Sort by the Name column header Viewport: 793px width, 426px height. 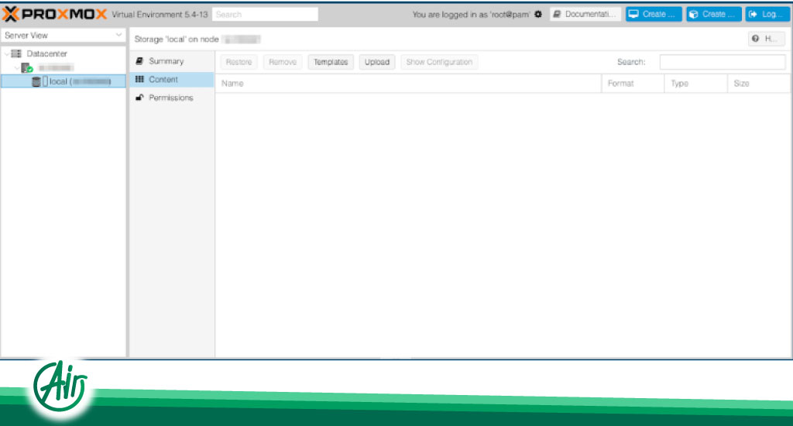click(409, 84)
